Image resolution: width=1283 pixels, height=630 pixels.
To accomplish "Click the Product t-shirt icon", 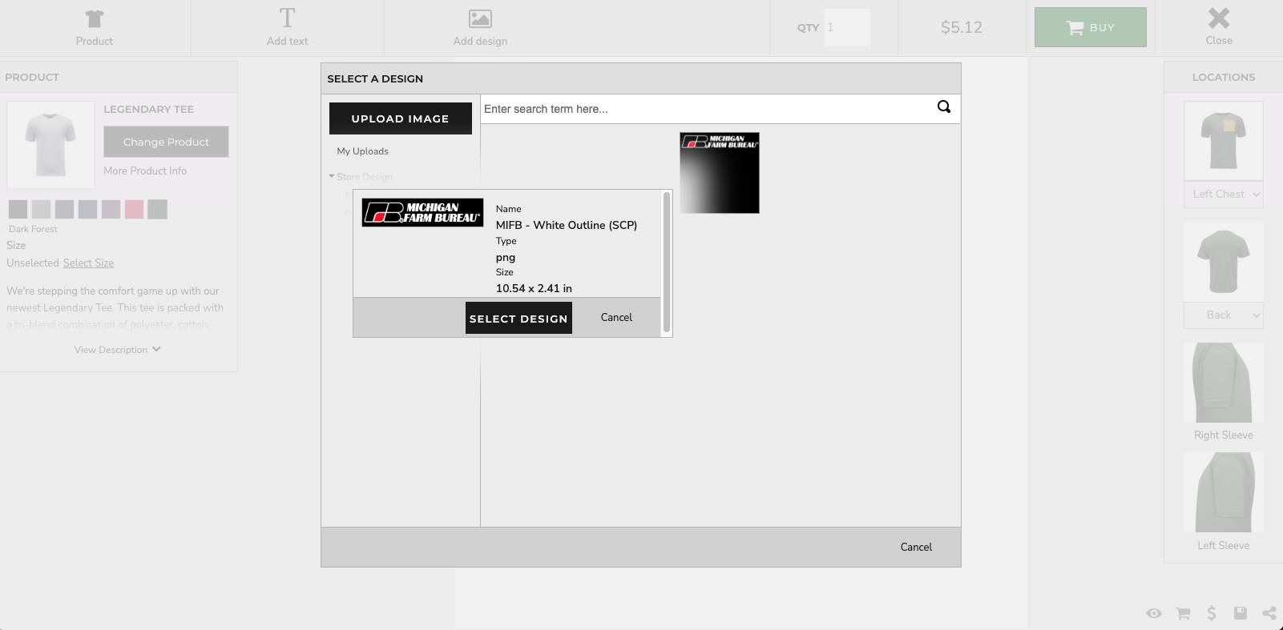I will click(95, 18).
